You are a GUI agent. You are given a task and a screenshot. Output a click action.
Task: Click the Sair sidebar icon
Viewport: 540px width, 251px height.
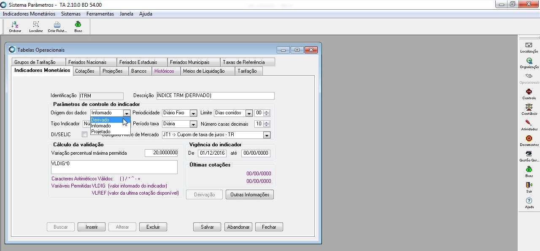[x=529, y=187]
